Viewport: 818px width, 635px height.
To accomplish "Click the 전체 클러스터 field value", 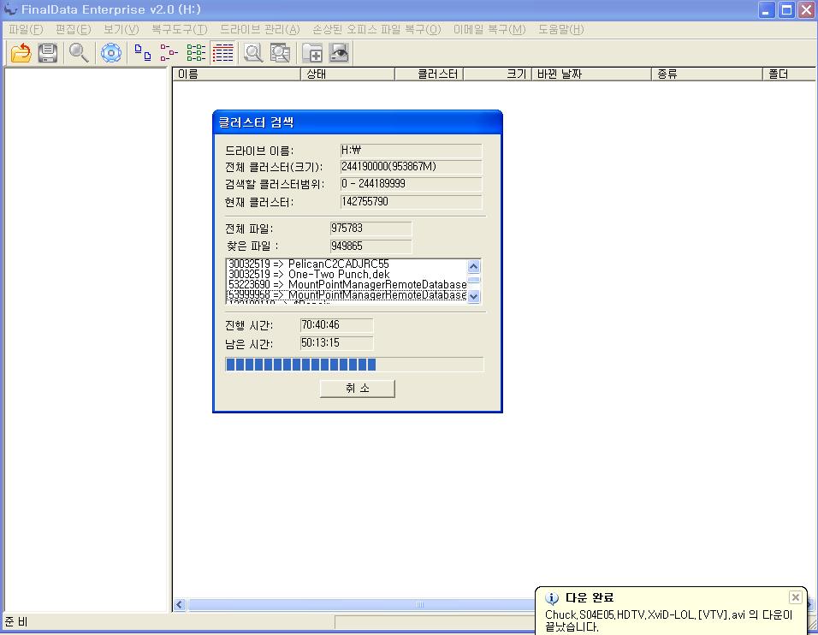I will [411, 167].
